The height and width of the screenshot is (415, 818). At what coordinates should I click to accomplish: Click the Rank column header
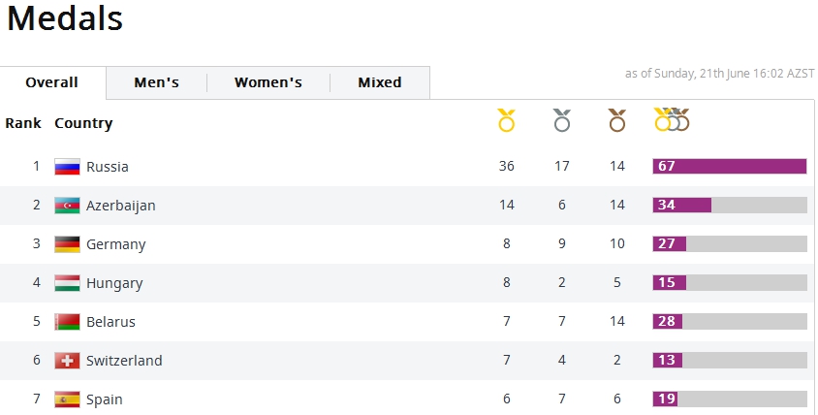(x=23, y=123)
